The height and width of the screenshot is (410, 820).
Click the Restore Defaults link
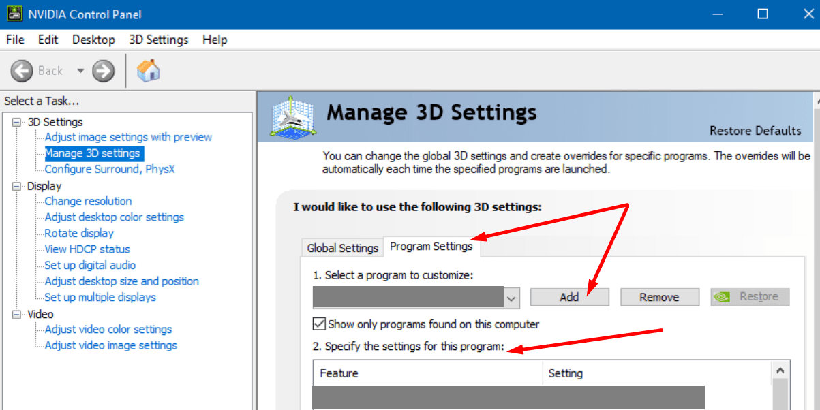[x=755, y=130]
